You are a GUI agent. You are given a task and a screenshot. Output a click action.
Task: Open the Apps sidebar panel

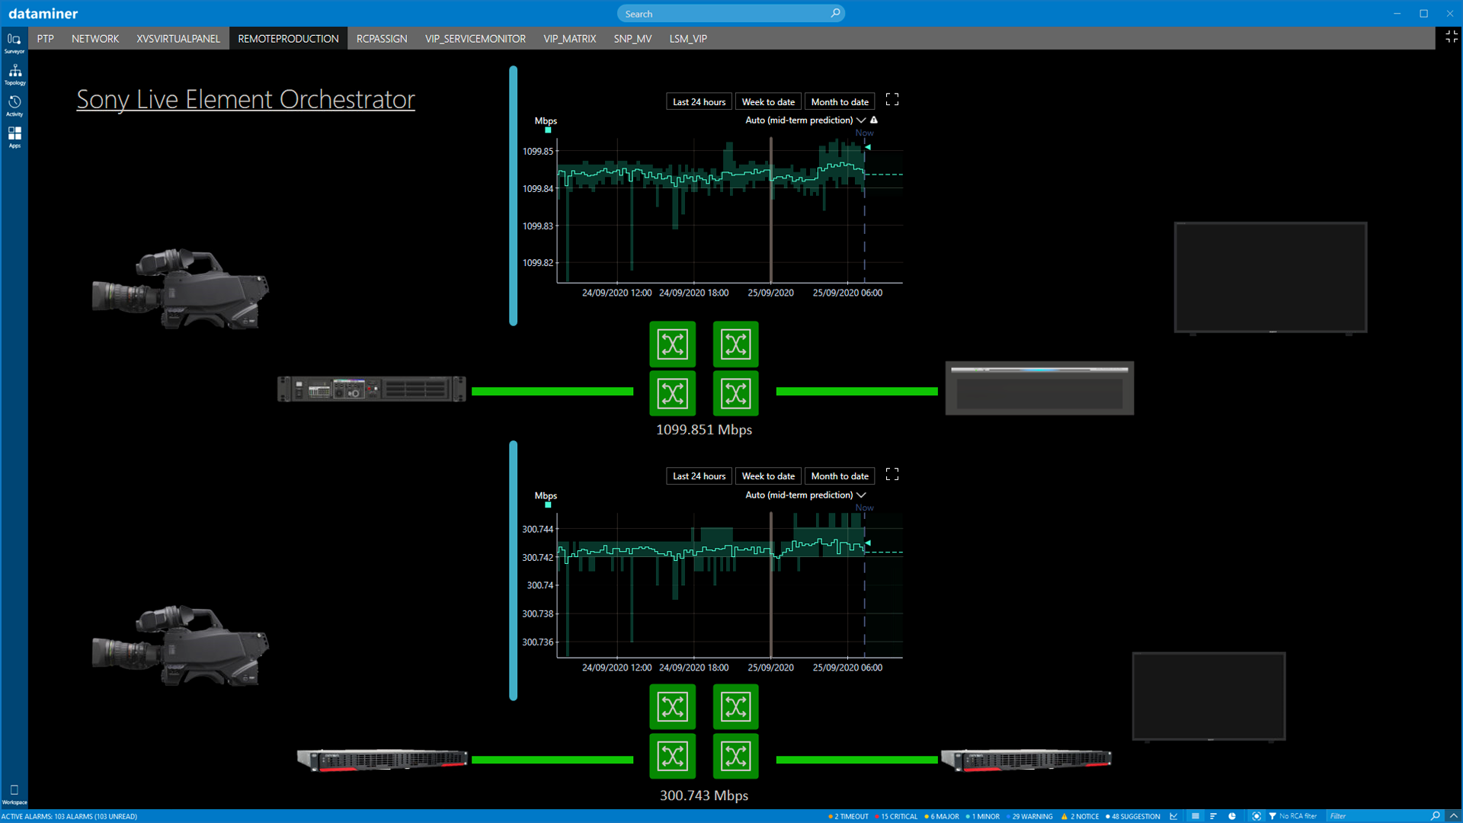(x=14, y=136)
